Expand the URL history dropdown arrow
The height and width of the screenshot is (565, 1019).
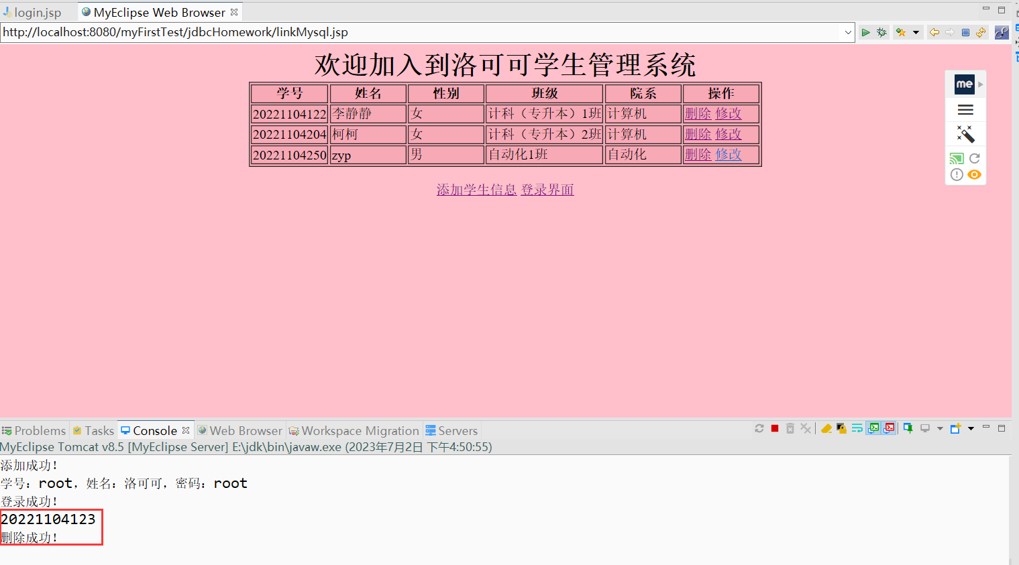848,32
